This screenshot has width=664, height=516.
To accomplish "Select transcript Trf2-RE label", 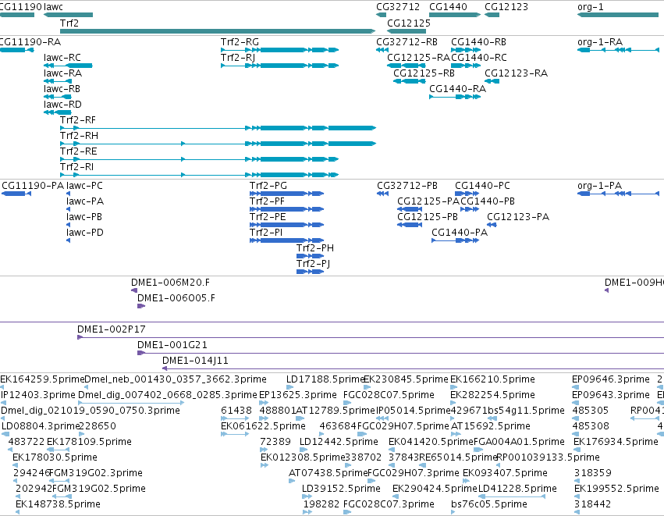I will point(78,151).
